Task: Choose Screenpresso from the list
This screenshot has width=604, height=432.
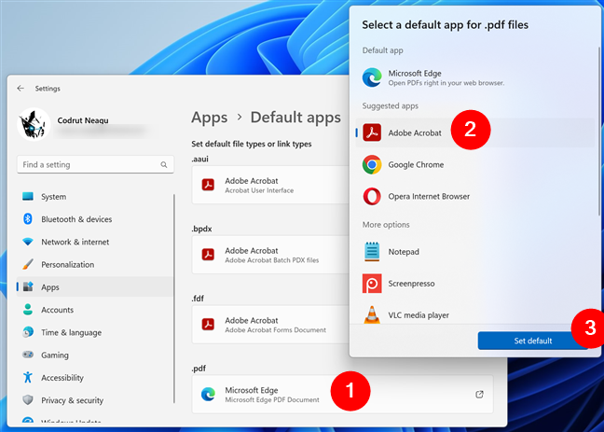Action: coord(475,284)
